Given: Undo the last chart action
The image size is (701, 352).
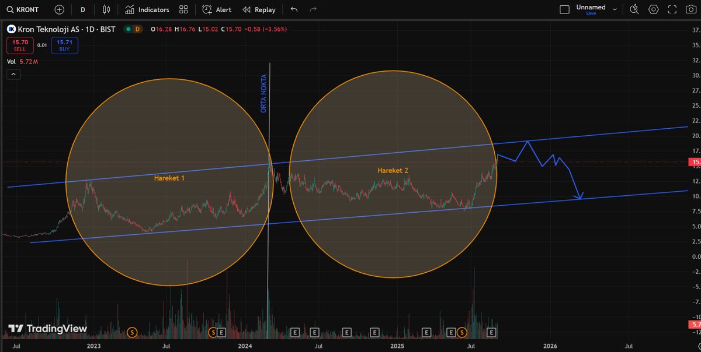Looking at the screenshot, I should pos(294,9).
